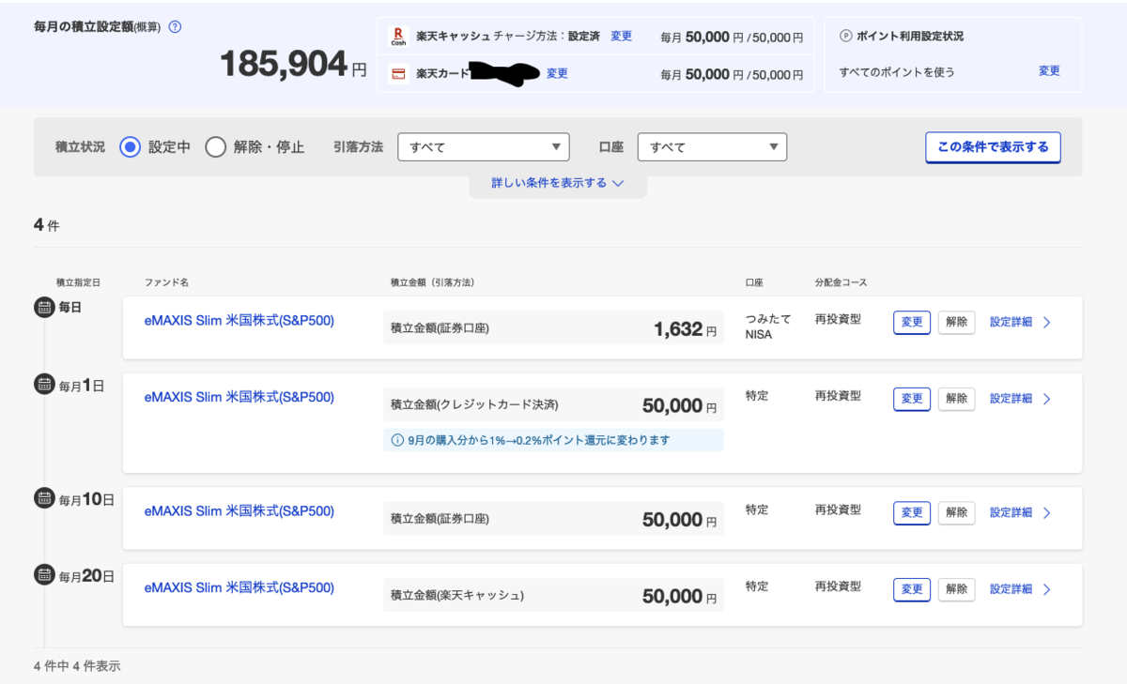The image size is (1127, 684).
Task: Click 解除 button in the 毎日 row
Action: coord(956,322)
